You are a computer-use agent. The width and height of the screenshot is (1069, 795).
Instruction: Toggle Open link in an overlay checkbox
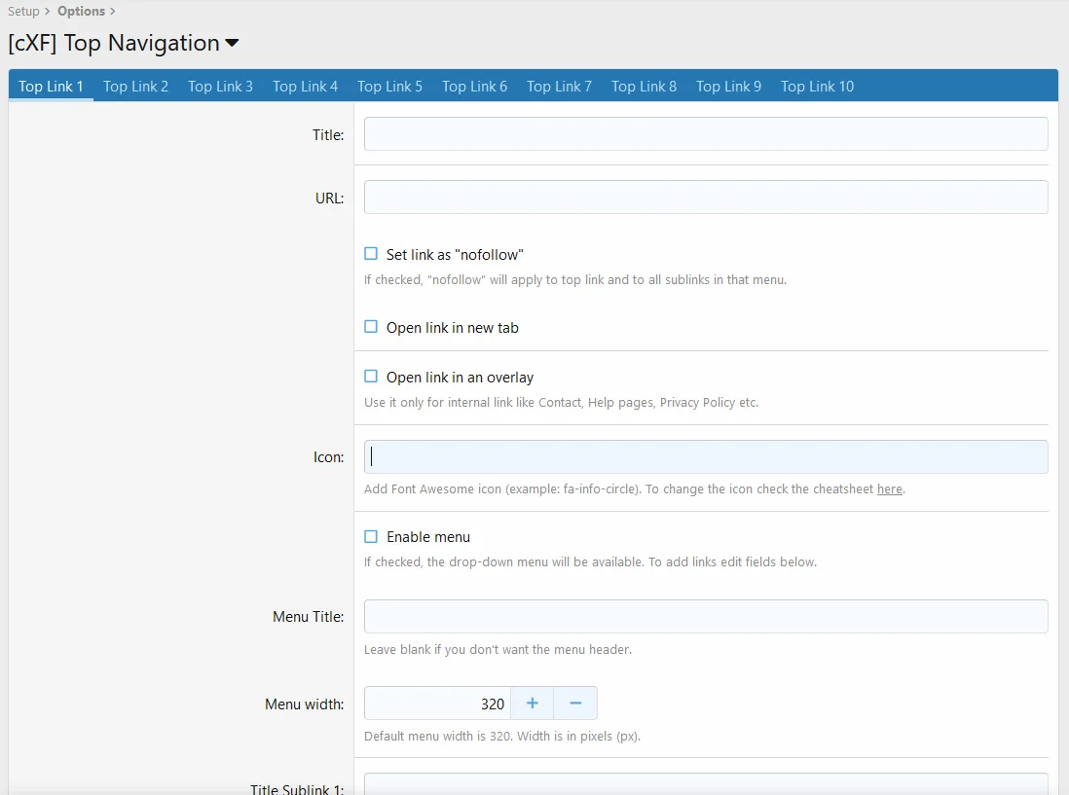[371, 377]
